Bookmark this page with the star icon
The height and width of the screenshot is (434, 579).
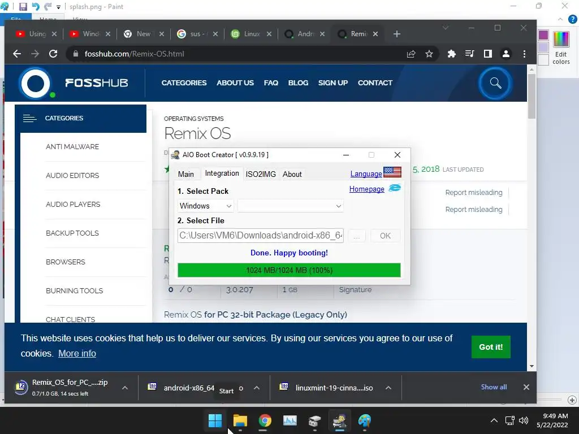[x=429, y=54]
